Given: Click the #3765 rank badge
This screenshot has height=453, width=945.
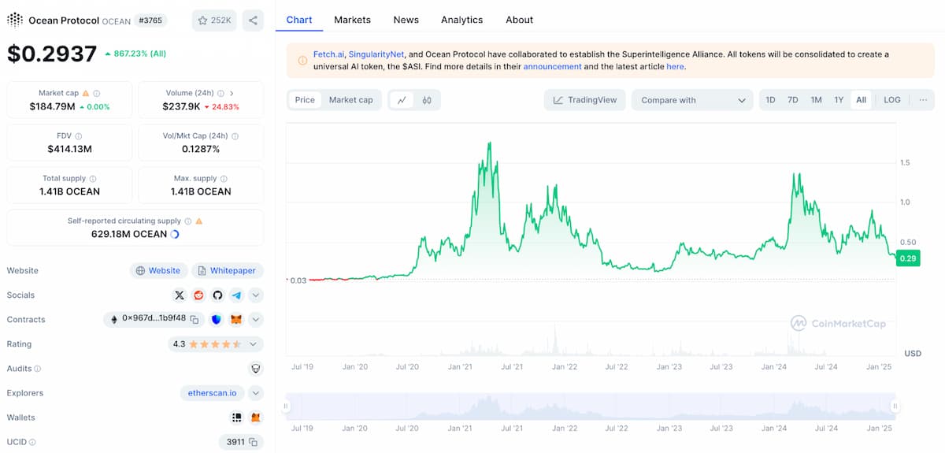Looking at the screenshot, I should [149, 20].
